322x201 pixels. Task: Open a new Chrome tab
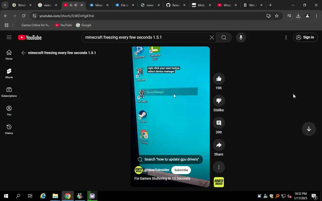point(270,5)
